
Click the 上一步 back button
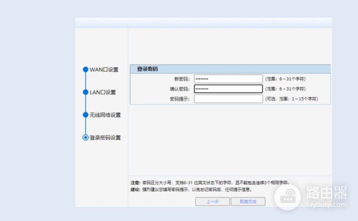[212, 201]
